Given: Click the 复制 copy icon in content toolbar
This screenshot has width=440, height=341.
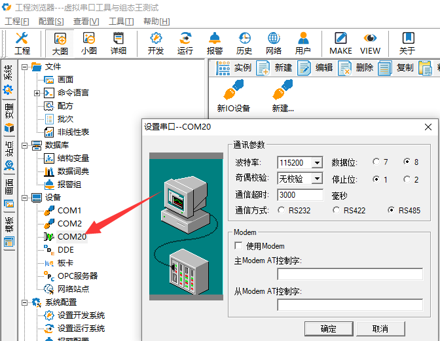Looking at the screenshot, I should click(396, 68).
